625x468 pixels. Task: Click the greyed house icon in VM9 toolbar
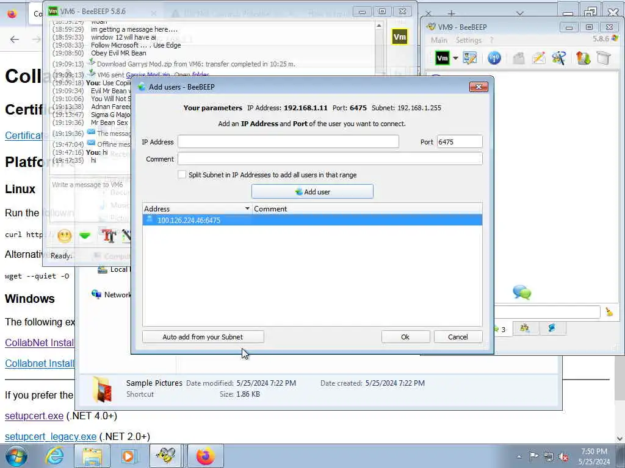519,58
